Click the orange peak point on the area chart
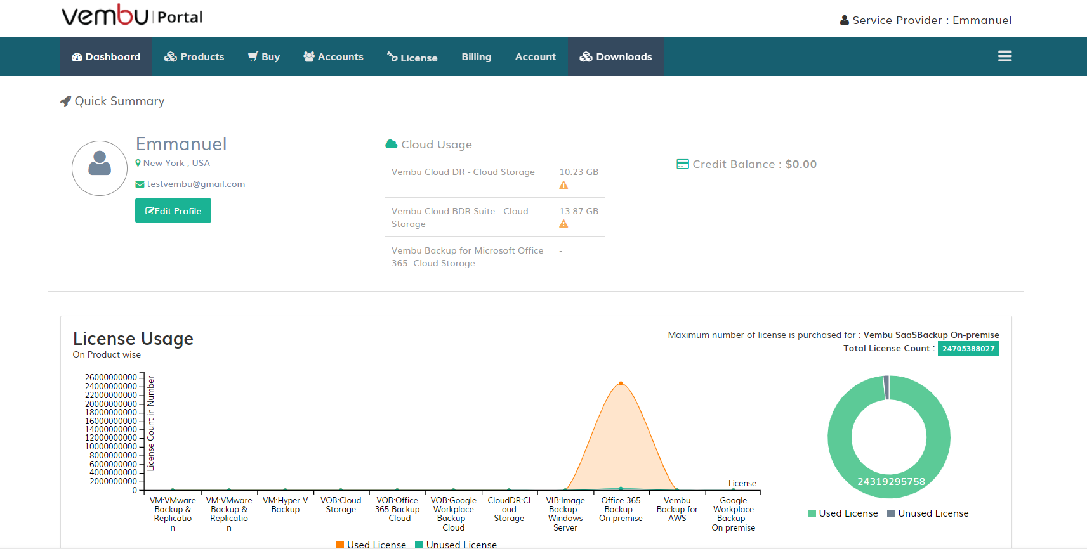 [621, 383]
